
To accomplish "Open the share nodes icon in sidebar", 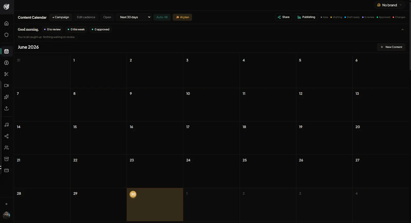I will click(x=6, y=136).
